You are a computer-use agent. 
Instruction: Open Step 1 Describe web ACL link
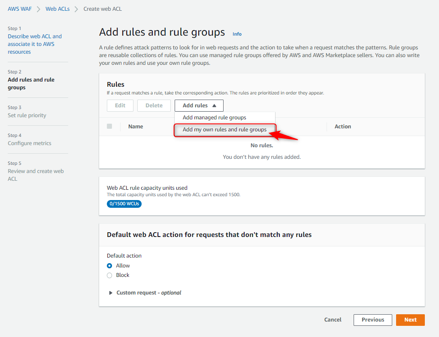pos(35,44)
